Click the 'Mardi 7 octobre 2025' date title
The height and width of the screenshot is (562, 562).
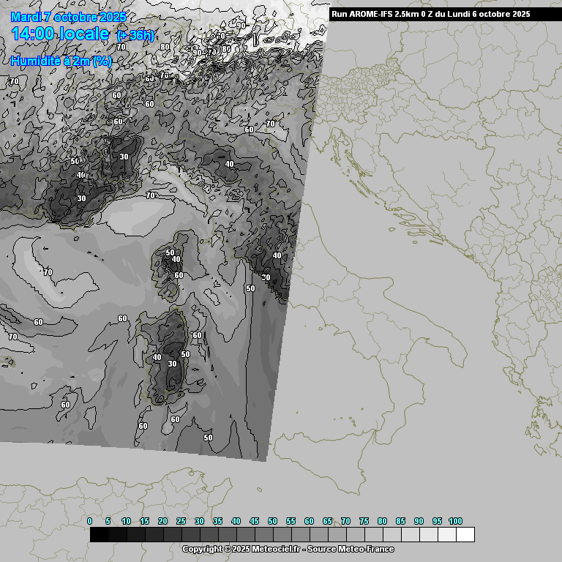68,17
